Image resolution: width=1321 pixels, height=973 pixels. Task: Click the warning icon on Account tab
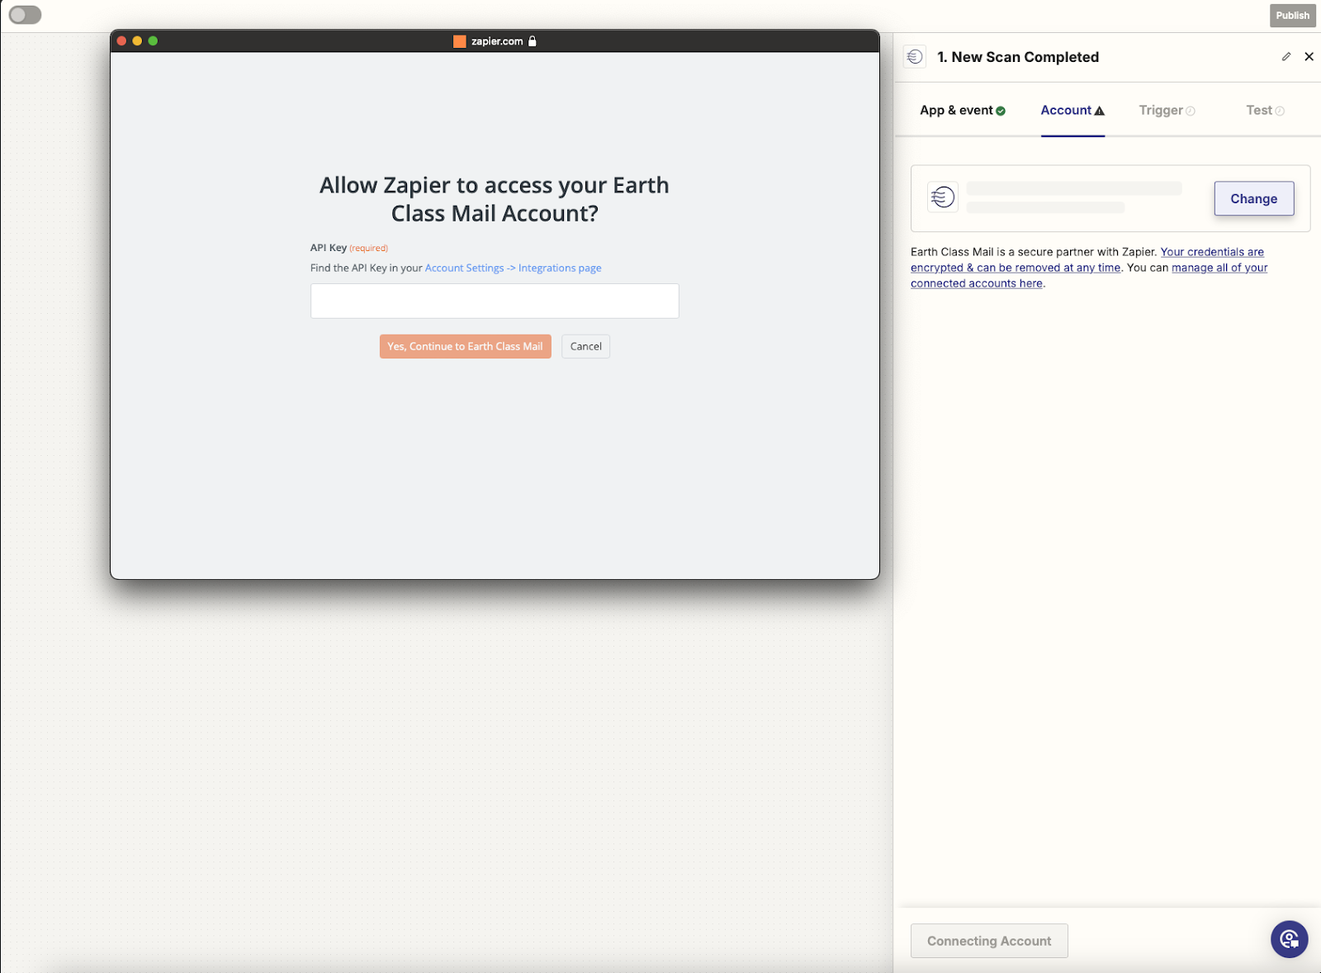point(1099,111)
